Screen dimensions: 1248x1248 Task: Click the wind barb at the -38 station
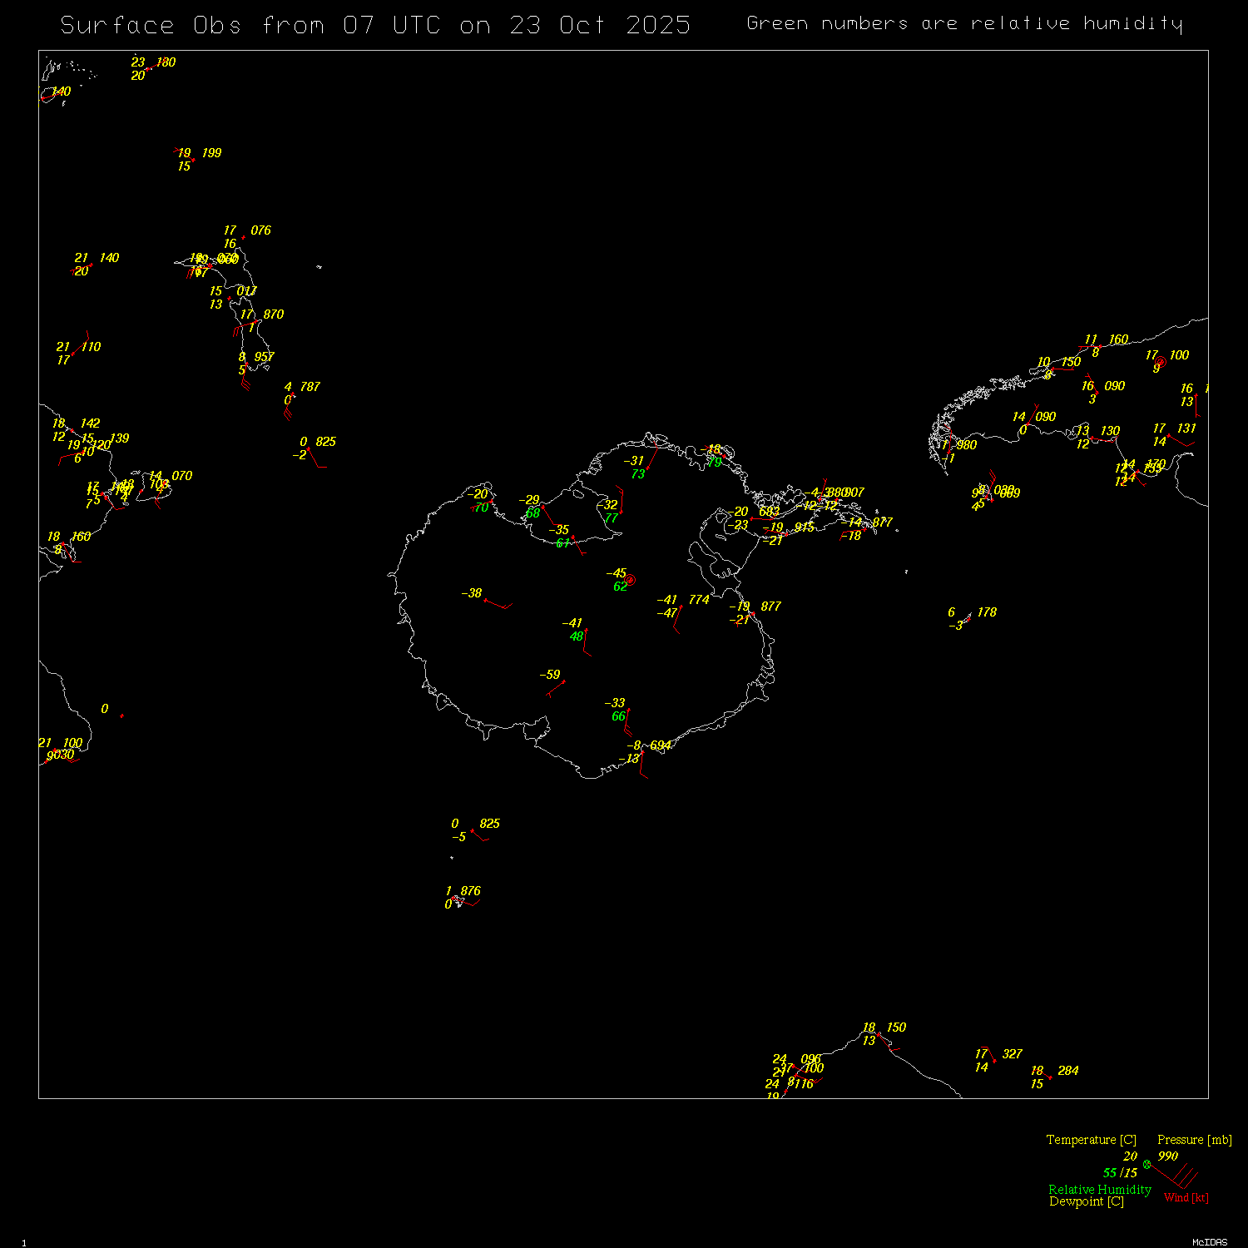pyautogui.click(x=498, y=604)
